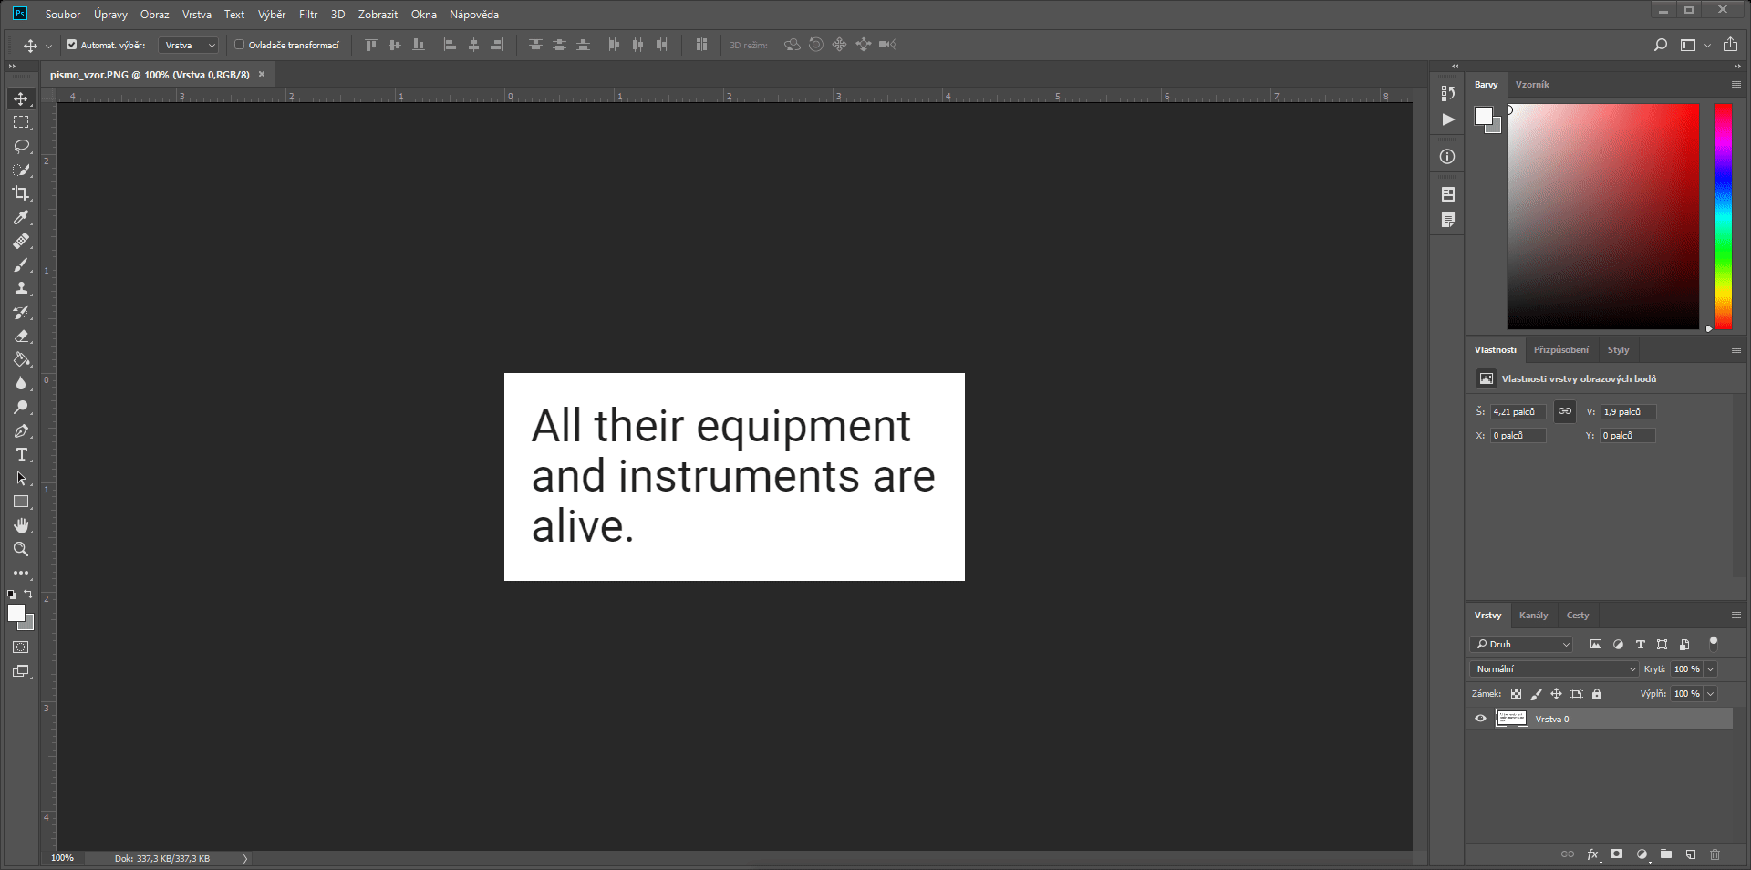Select the Hand tool
The height and width of the screenshot is (870, 1751).
tap(21, 525)
